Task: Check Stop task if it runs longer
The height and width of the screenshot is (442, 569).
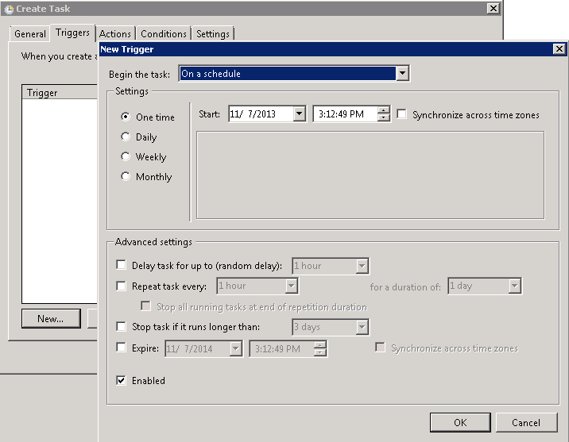Action: (122, 326)
